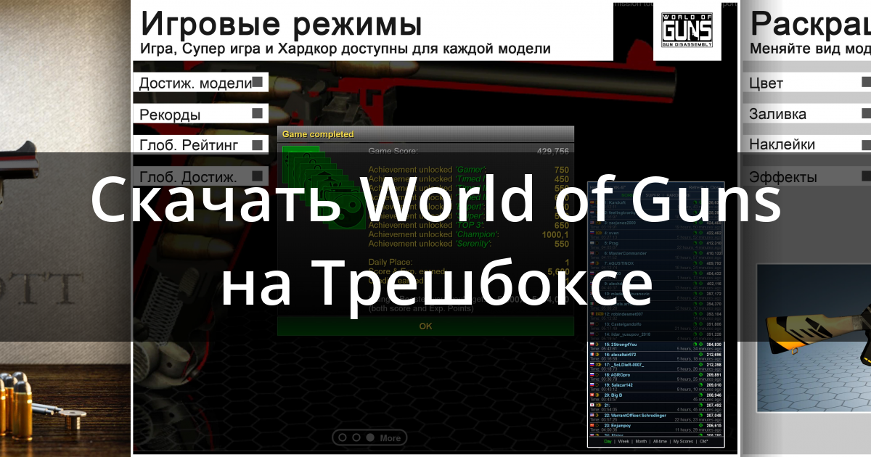Select the NORMAL mode leaderboard tab
871x457 pixels.
(x=628, y=195)
